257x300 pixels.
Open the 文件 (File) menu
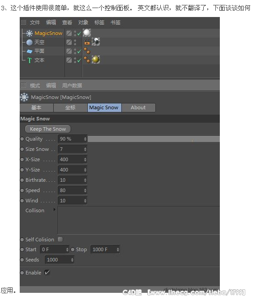click(x=35, y=22)
